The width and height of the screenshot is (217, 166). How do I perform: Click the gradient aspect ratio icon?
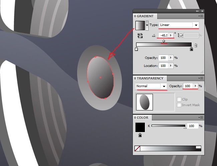tap(181, 36)
